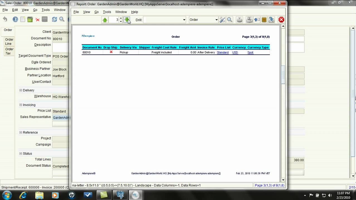The height and width of the screenshot is (200, 356).
Task: Open Windows Media Player from taskbar
Action: click(x=55, y=195)
